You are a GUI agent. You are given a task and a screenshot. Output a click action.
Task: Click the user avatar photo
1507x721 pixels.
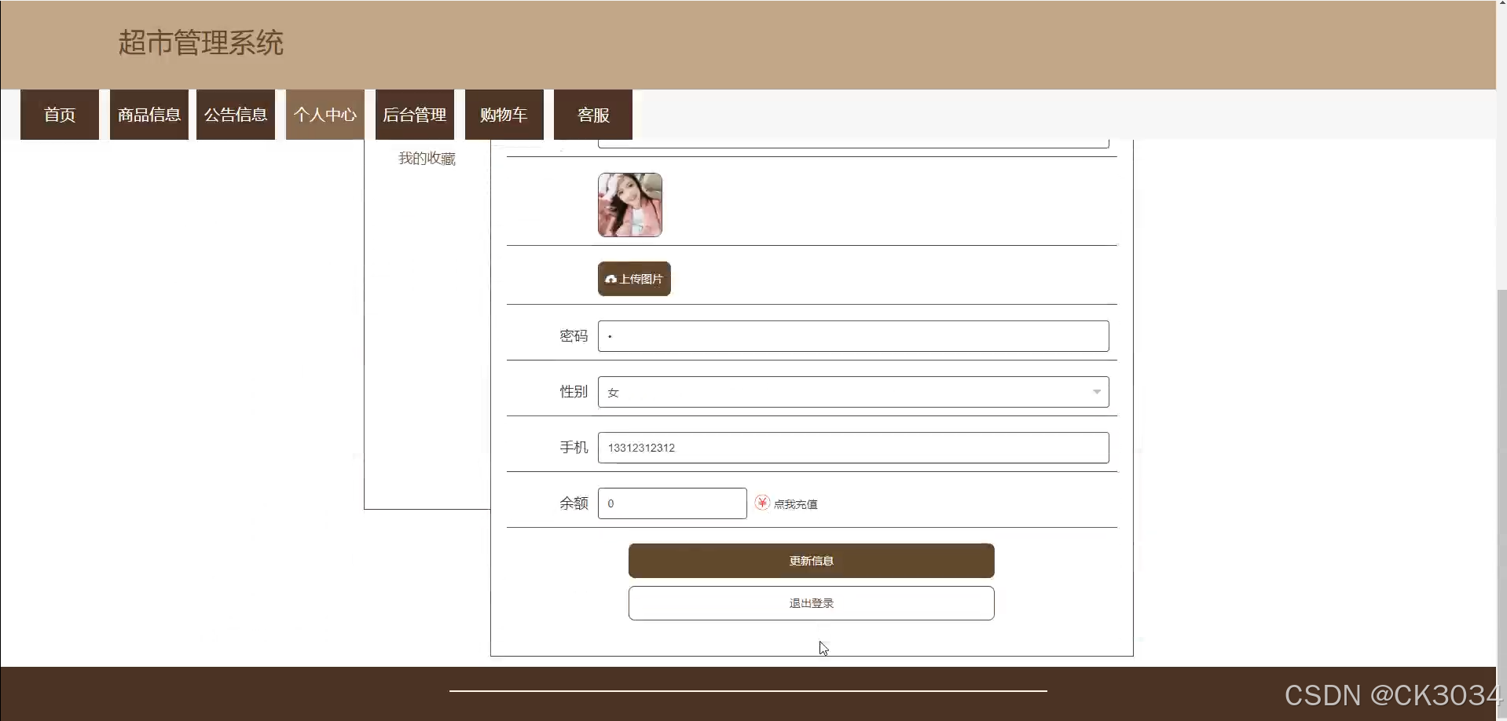click(x=629, y=205)
